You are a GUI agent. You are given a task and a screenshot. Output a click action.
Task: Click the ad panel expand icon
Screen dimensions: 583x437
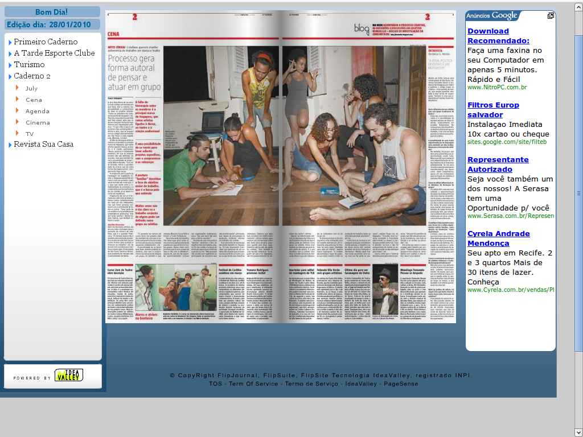pyautogui.click(x=551, y=16)
